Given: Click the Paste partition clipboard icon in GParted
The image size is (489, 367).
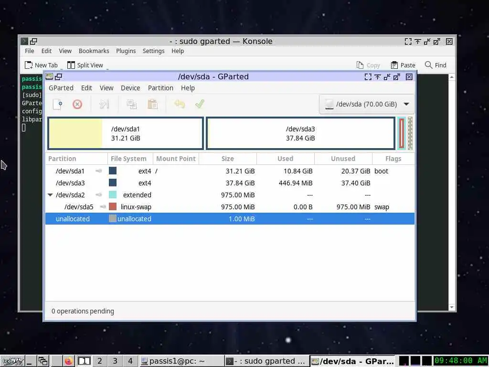Looking at the screenshot, I should tap(152, 104).
